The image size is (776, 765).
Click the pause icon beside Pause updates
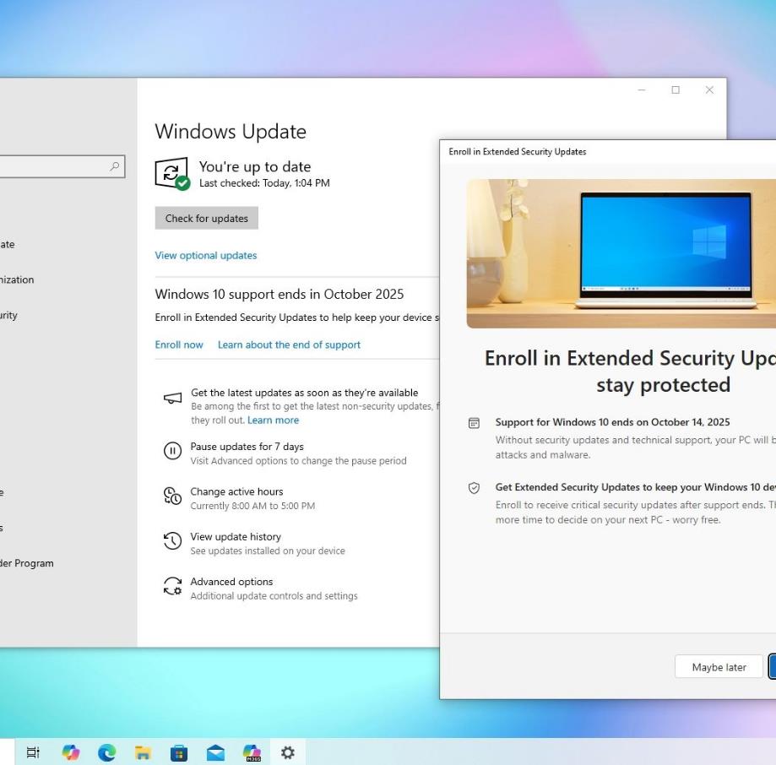pyautogui.click(x=172, y=451)
